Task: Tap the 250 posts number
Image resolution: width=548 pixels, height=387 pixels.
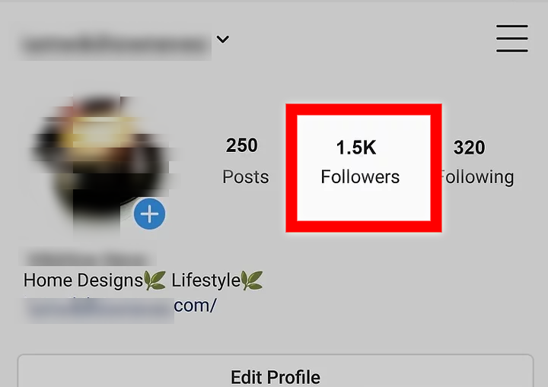Action: pos(242,145)
